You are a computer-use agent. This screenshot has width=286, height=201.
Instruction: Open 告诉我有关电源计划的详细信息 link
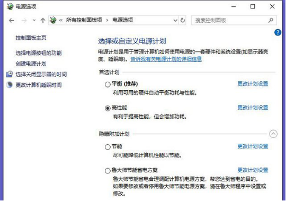tap(166, 59)
